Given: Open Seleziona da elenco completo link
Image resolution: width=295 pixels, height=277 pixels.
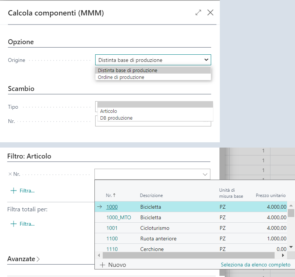Looking at the screenshot, I should (255, 265).
